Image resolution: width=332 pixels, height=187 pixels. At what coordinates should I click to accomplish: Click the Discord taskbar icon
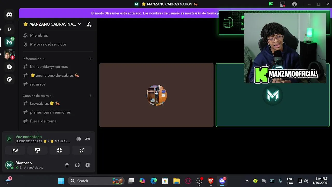coord(222,181)
